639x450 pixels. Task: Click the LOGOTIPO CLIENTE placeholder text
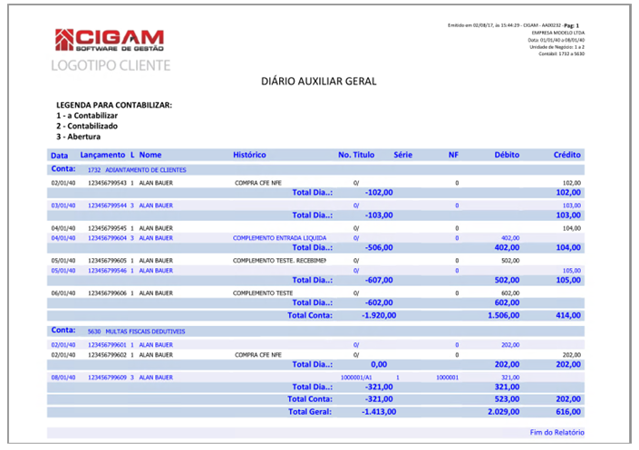tap(111, 65)
